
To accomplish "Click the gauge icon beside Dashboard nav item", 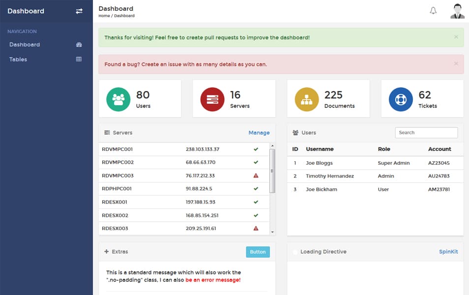I will 79,44.
